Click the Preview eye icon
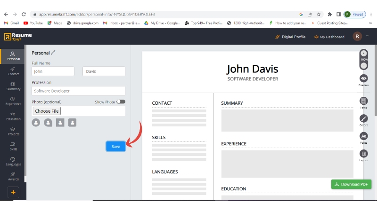The width and height of the screenshot is (377, 211). [x=363, y=78]
